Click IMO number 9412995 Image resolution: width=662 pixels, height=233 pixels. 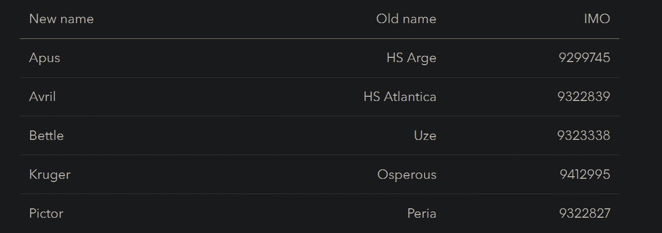click(584, 175)
